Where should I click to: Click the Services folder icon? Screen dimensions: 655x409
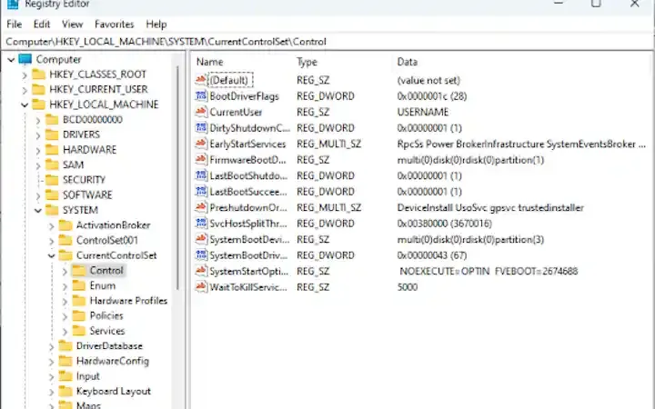[x=79, y=331]
